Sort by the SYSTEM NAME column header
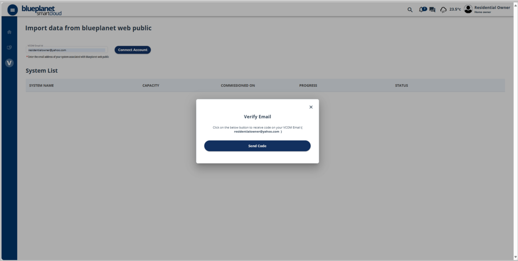Viewport: 518px width, 261px height. click(41, 85)
